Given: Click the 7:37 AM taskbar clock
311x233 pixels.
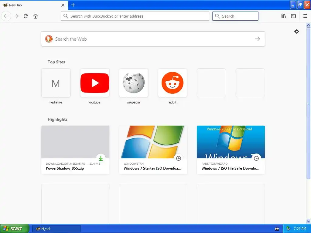Looking at the screenshot, I should click(300, 229).
